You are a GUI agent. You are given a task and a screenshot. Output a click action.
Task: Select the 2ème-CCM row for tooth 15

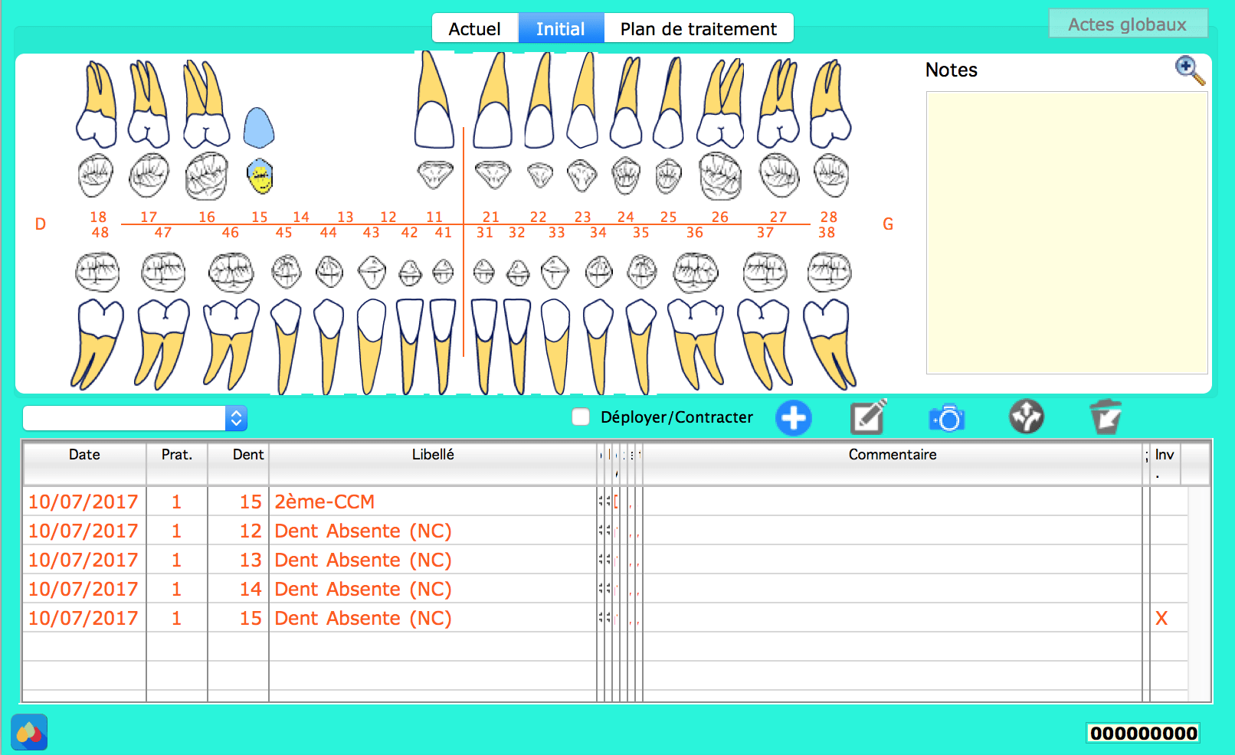[325, 502]
